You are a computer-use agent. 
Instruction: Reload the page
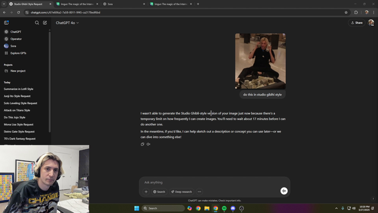pyautogui.click(x=18, y=12)
